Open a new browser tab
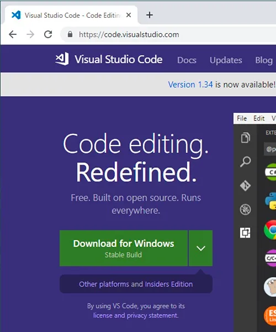The image size is (276, 332). pyautogui.click(x=150, y=15)
